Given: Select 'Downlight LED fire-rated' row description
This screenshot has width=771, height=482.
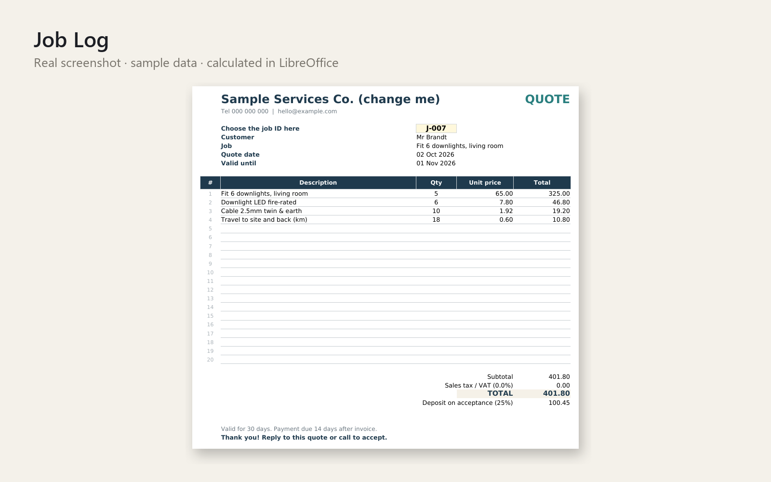Looking at the screenshot, I should (259, 202).
